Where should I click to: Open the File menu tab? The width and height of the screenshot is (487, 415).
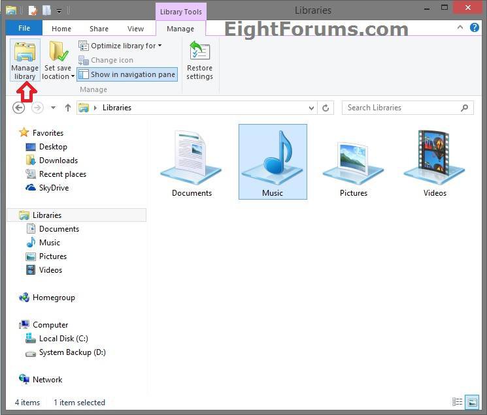(x=24, y=28)
